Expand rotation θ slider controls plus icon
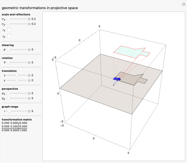Image resolution: width=187 pixels, height=163 pixels. click(29, 62)
